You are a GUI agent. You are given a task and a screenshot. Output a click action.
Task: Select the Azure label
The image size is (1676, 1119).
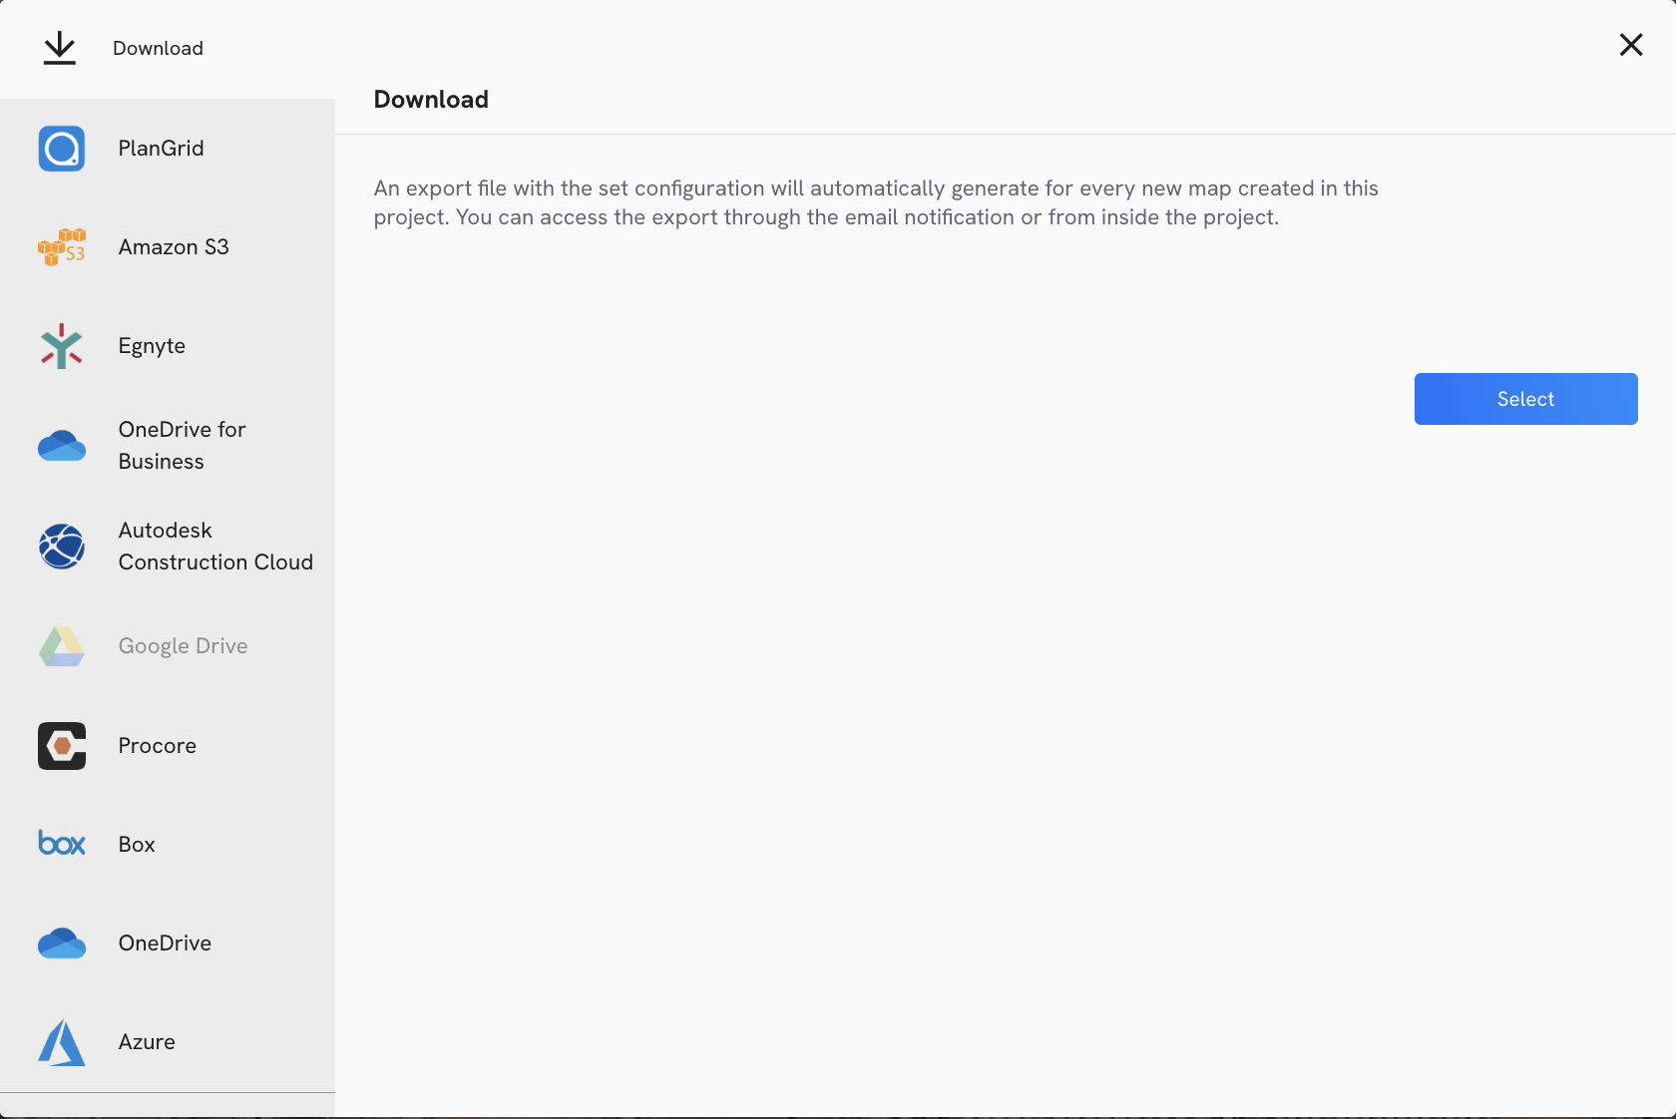click(x=147, y=1042)
